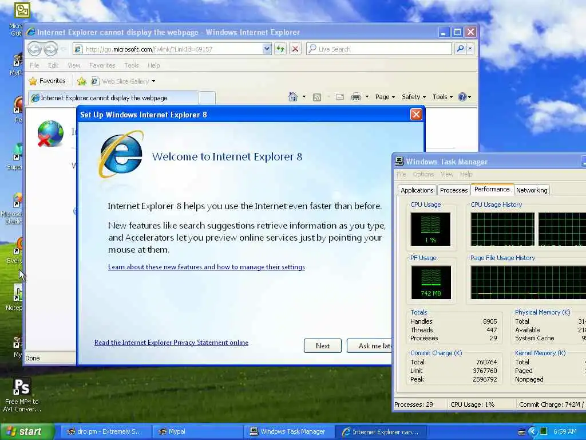The height and width of the screenshot is (440, 586).
Task: Click the keyboard tray icon
Action: tap(522, 432)
